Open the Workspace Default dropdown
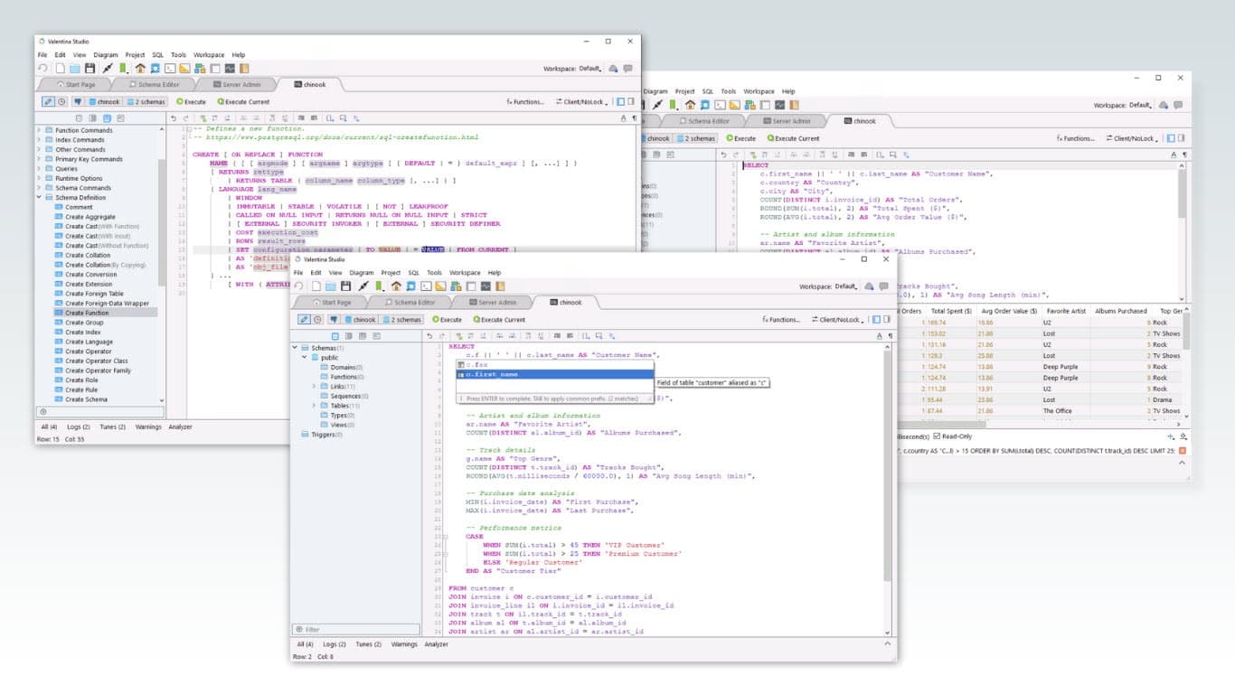Viewport: 1235px width, 694px height. (844, 286)
